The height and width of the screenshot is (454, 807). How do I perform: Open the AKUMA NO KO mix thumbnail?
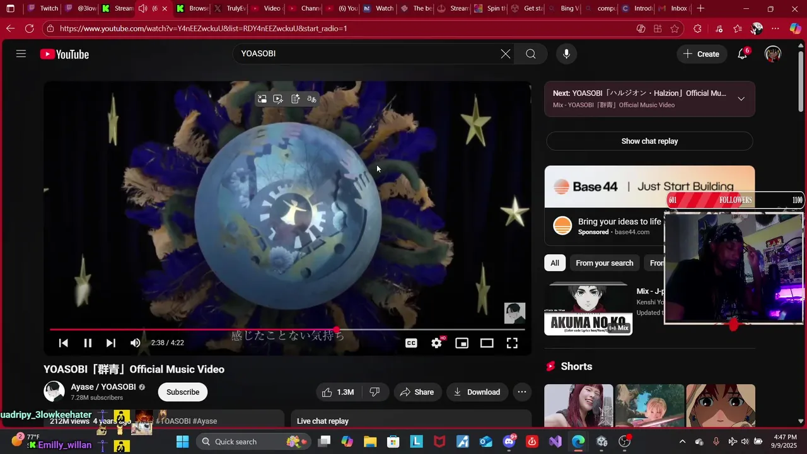coord(588,308)
